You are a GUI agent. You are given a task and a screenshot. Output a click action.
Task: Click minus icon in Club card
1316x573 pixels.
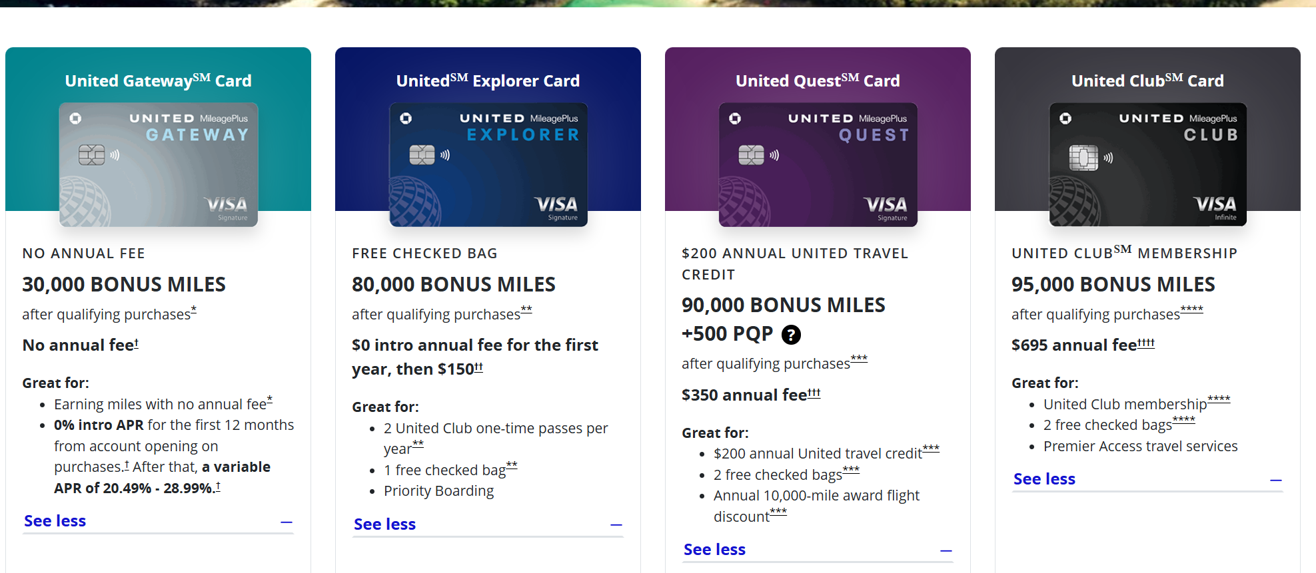[1276, 480]
